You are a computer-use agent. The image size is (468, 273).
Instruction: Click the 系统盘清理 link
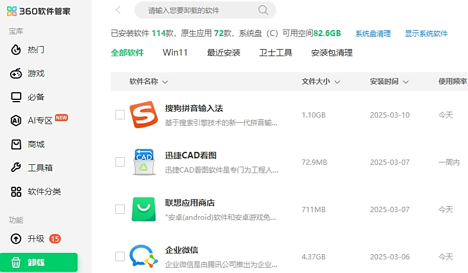click(373, 34)
